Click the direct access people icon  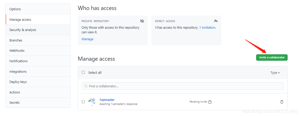tap(216, 21)
